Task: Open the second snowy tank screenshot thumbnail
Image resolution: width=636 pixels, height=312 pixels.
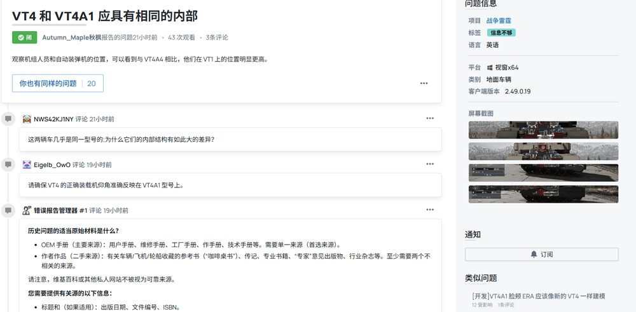Action: click(543, 151)
